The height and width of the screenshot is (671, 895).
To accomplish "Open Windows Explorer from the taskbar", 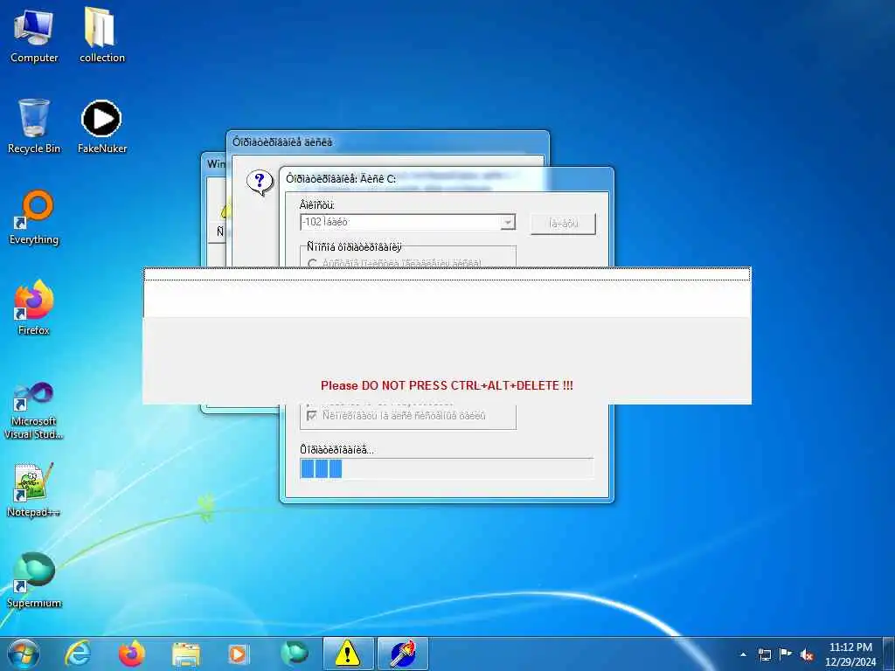I will 185,654.
